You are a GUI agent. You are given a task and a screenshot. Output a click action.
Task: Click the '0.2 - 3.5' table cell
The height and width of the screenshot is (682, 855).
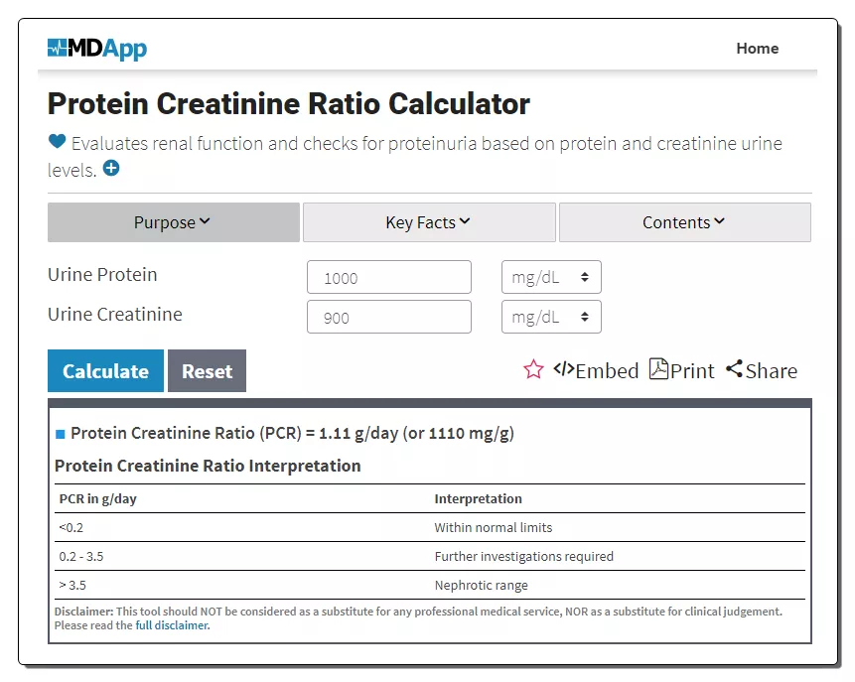pyautogui.click(x=81, y=557)
